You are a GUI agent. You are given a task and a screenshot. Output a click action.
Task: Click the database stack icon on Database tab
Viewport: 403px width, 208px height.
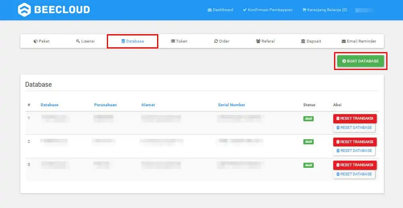(x=123, y=41)
